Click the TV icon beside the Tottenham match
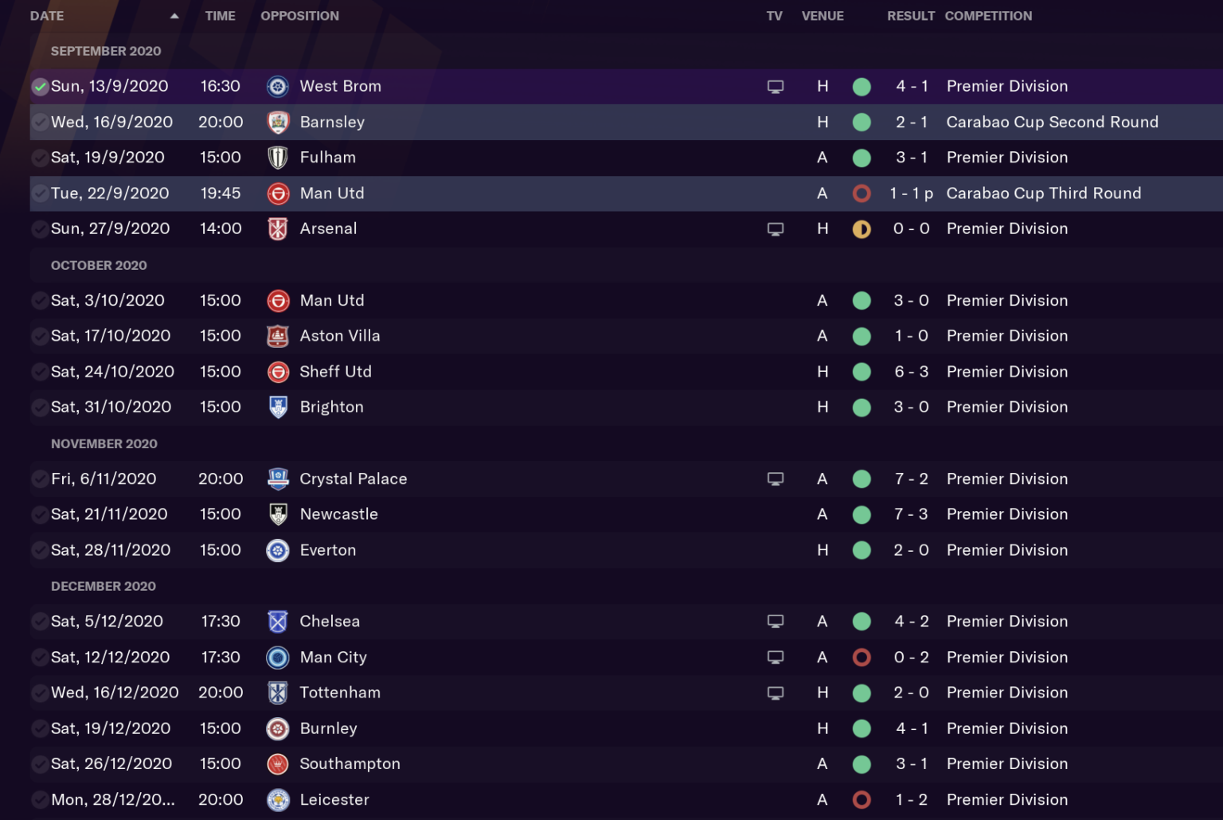Screen dimensions: 1223x820 [776, 693]
